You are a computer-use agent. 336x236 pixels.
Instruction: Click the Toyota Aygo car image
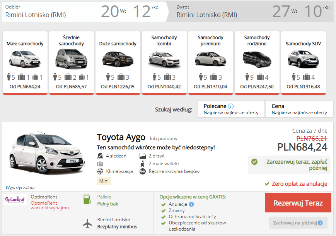47,152
